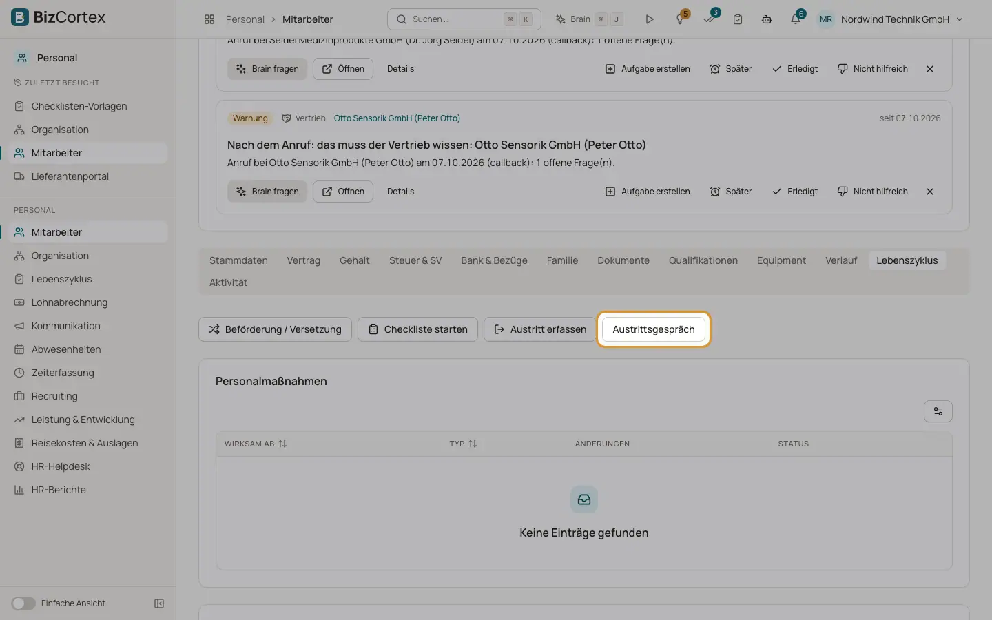
Task: Click Personal in the breadcrumb
Action: click(x=245, y=19)
